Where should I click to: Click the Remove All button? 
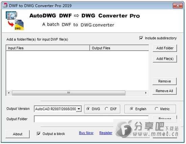click(x=165, y=91)
